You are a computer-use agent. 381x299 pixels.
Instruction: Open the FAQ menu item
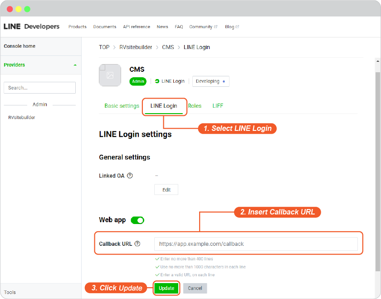click(x=179, y=27)
